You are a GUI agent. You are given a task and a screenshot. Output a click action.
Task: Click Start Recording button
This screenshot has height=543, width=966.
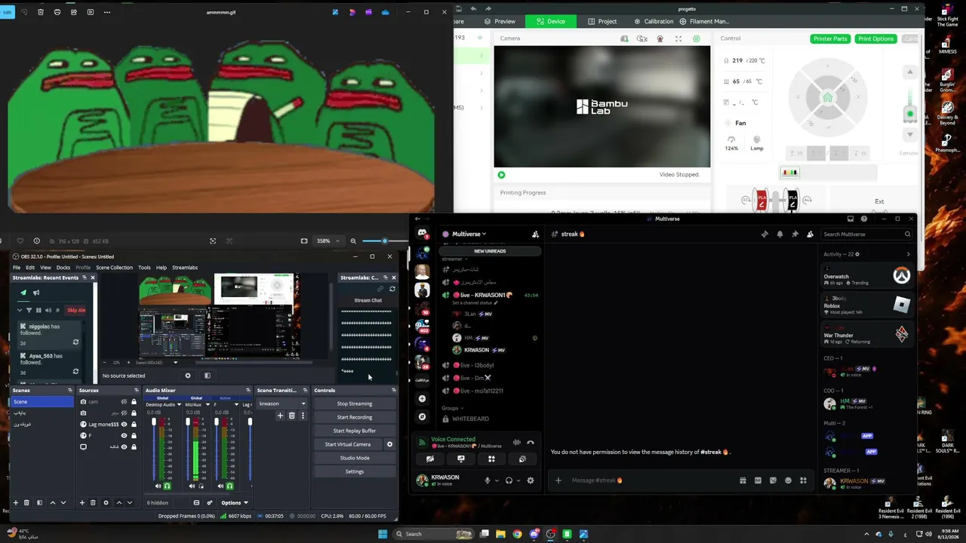(355, 417)
